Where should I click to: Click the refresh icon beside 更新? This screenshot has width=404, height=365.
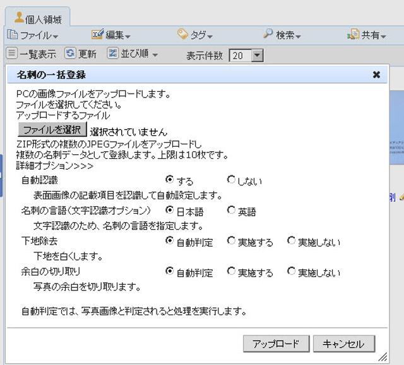point(70,53)
